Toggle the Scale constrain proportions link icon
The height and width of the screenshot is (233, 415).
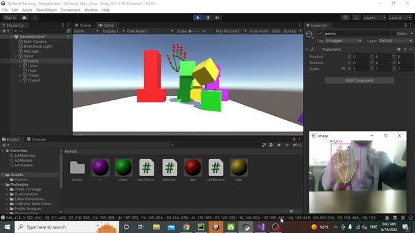pyautogui.click(x=343, y=69)
